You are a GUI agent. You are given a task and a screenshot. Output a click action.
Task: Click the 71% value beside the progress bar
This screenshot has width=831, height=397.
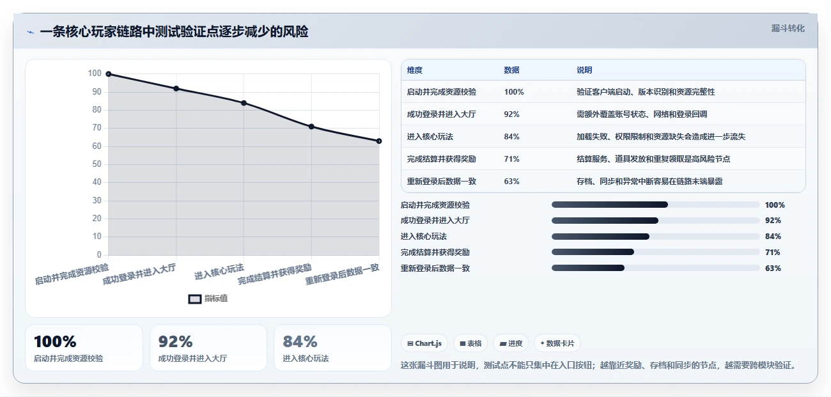pos(773,253)
